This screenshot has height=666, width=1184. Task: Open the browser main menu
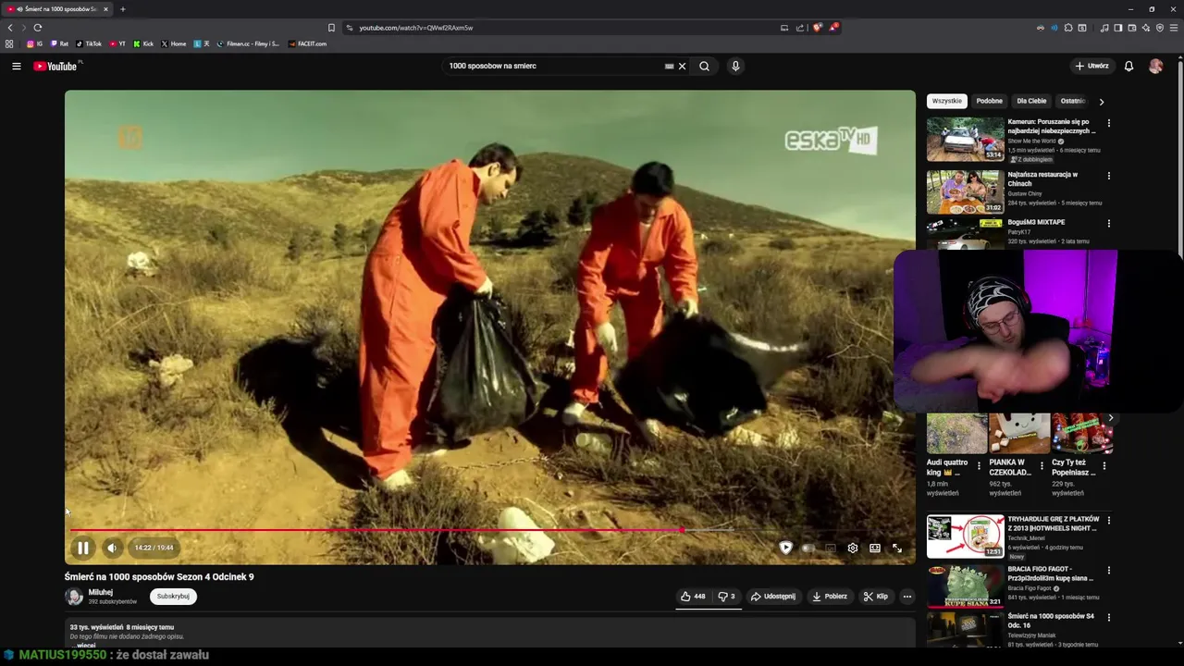pos(1174,28)
